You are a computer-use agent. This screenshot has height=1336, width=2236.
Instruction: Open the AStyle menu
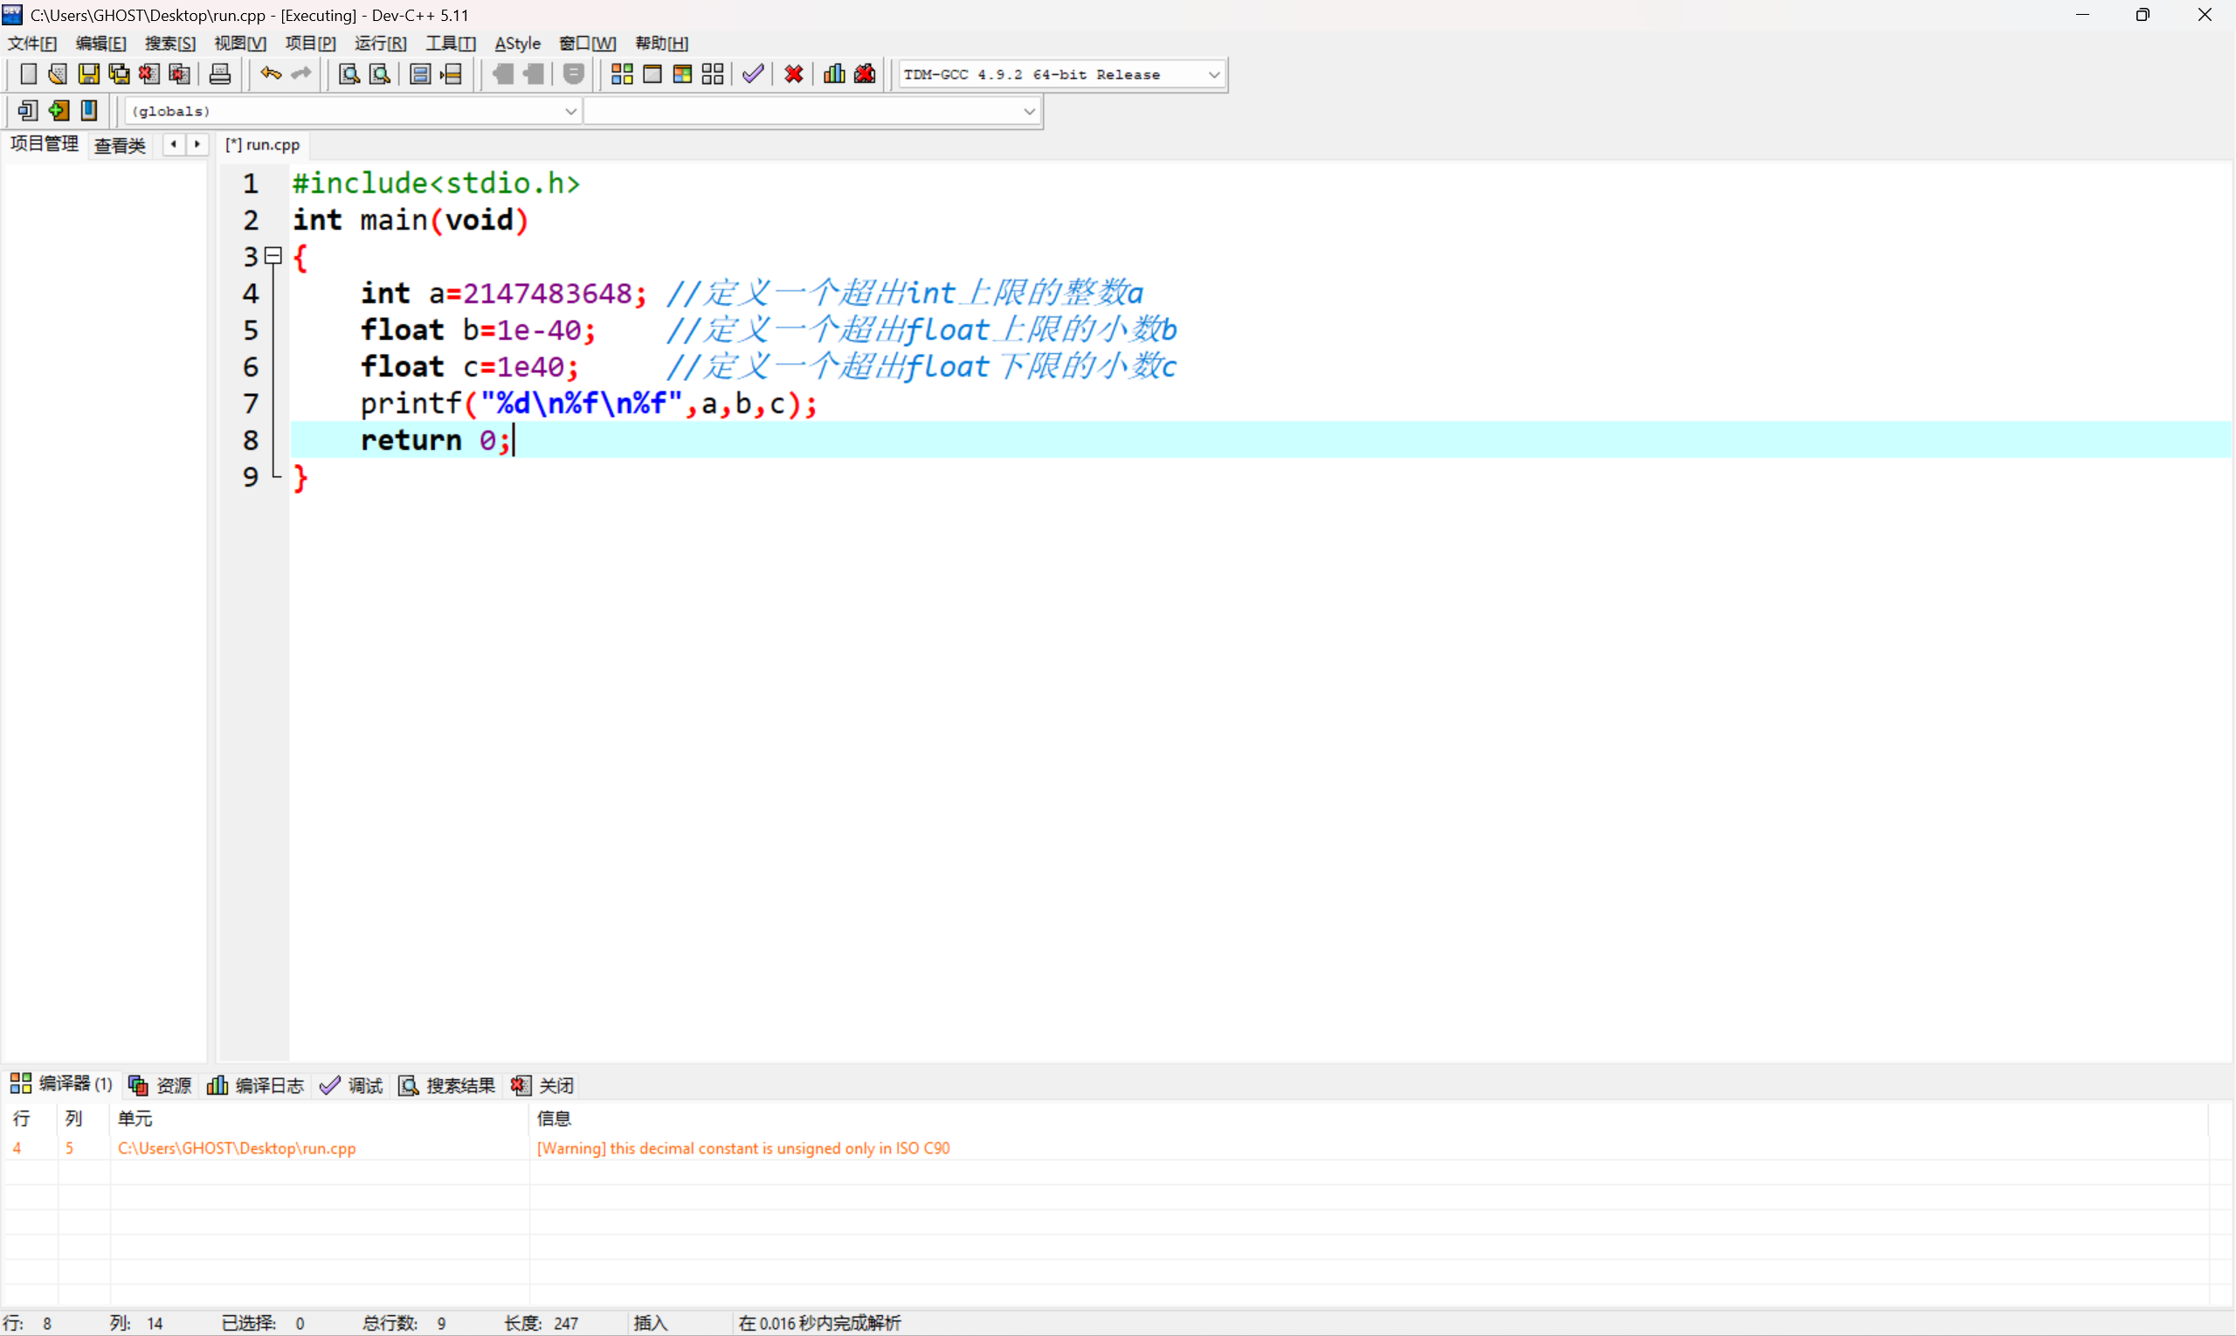click(517, 43)
